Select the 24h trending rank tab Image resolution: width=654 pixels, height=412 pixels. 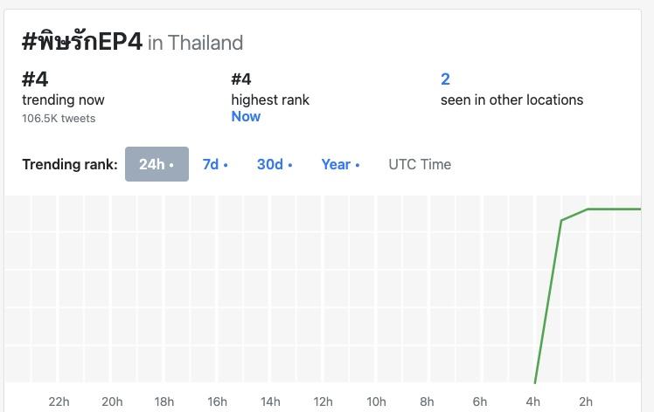point(157,164)
